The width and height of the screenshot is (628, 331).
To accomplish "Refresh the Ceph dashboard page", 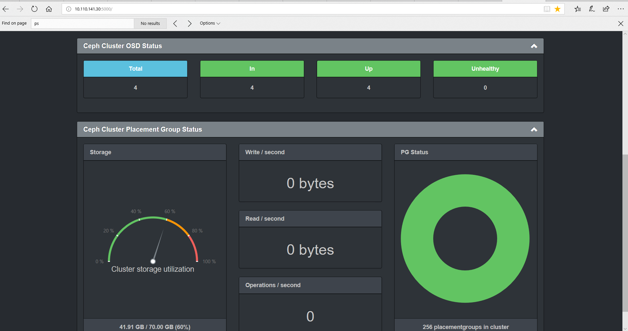I will 34,9.
